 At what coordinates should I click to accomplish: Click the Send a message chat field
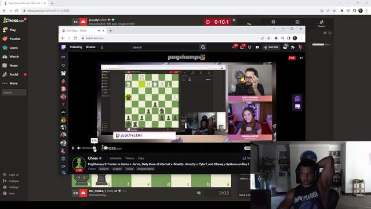(244, 195)
